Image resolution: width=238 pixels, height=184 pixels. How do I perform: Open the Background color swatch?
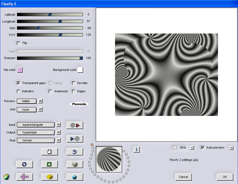pos(80,70)
